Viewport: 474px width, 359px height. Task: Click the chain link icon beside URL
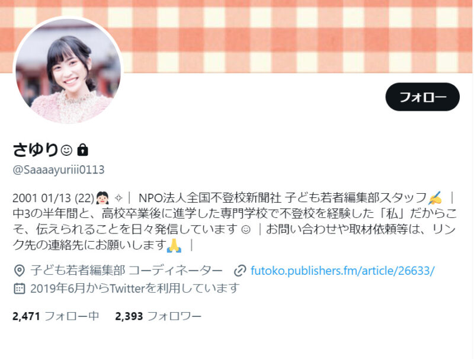pyautogui.click(x=240, y=271)
